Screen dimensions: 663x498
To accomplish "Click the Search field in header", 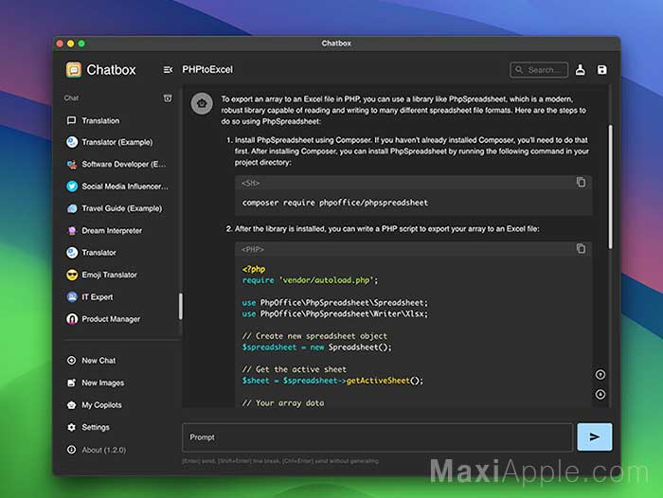I will tap(539, 70).
